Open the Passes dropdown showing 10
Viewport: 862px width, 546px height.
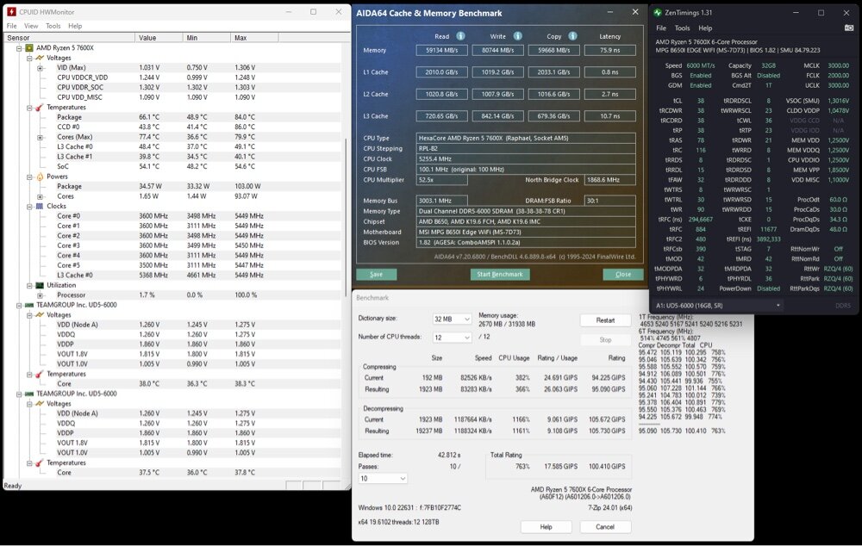pyautogui.click(x=383, y=479)
